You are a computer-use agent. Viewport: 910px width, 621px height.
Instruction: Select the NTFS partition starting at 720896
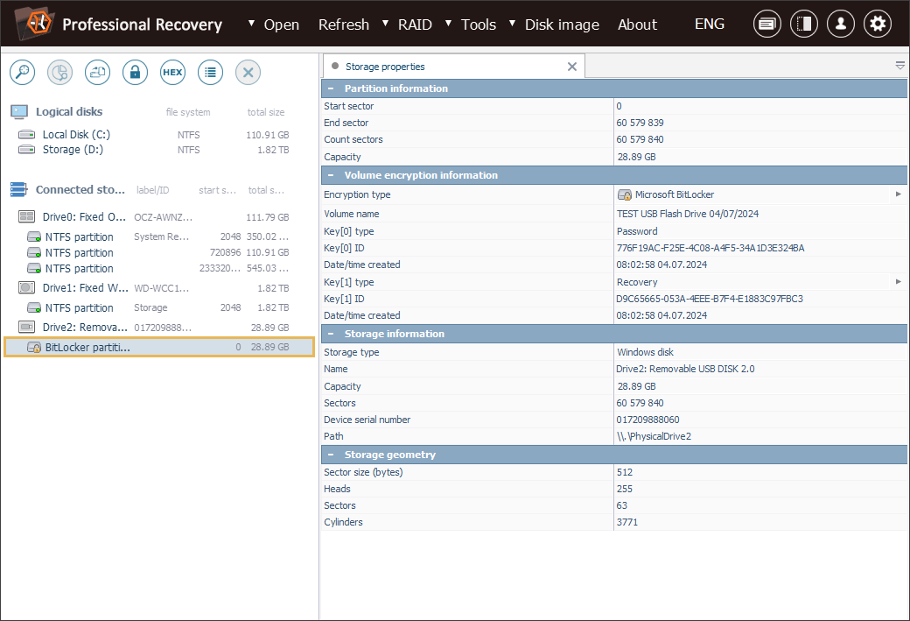click(157, 253)
